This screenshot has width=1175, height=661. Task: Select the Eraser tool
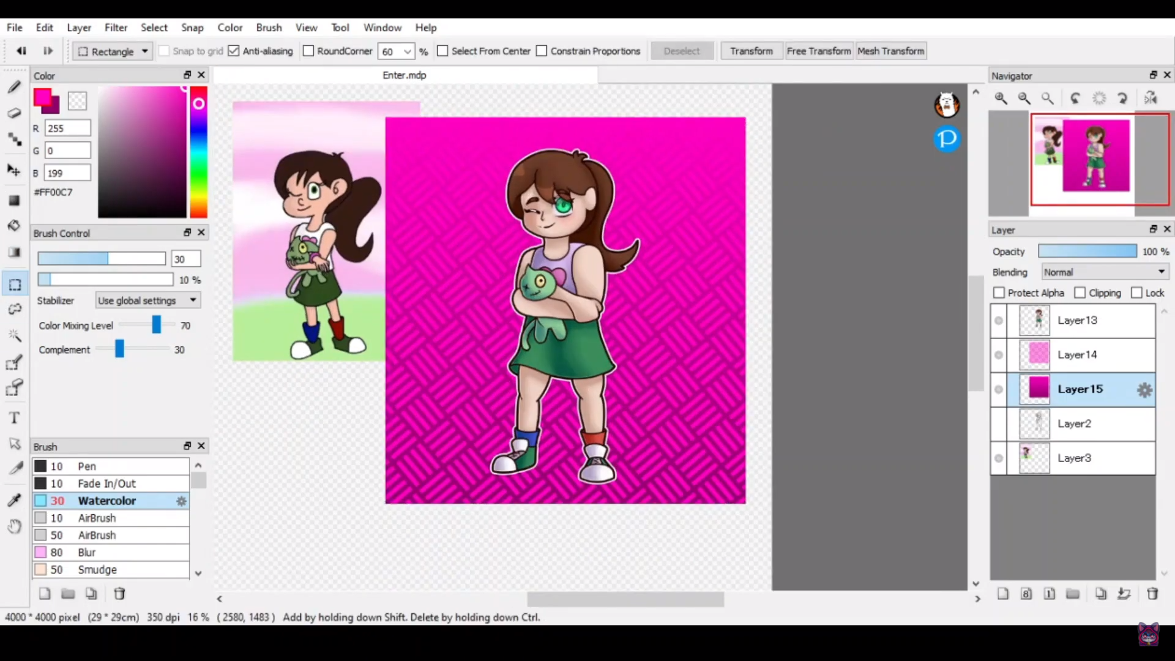(x=14, y=113)
